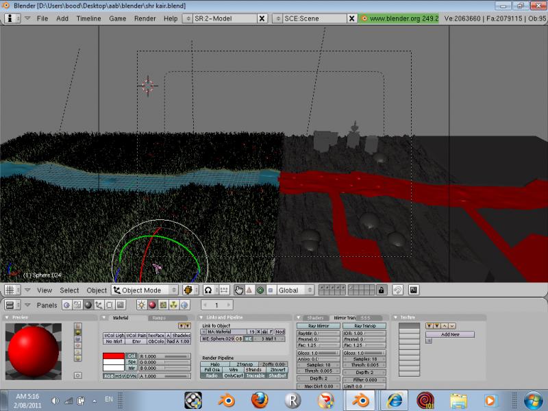Click the layer lock icon in 3D header
The width and height of the screenshot is (548, 411).
point(382,290)
